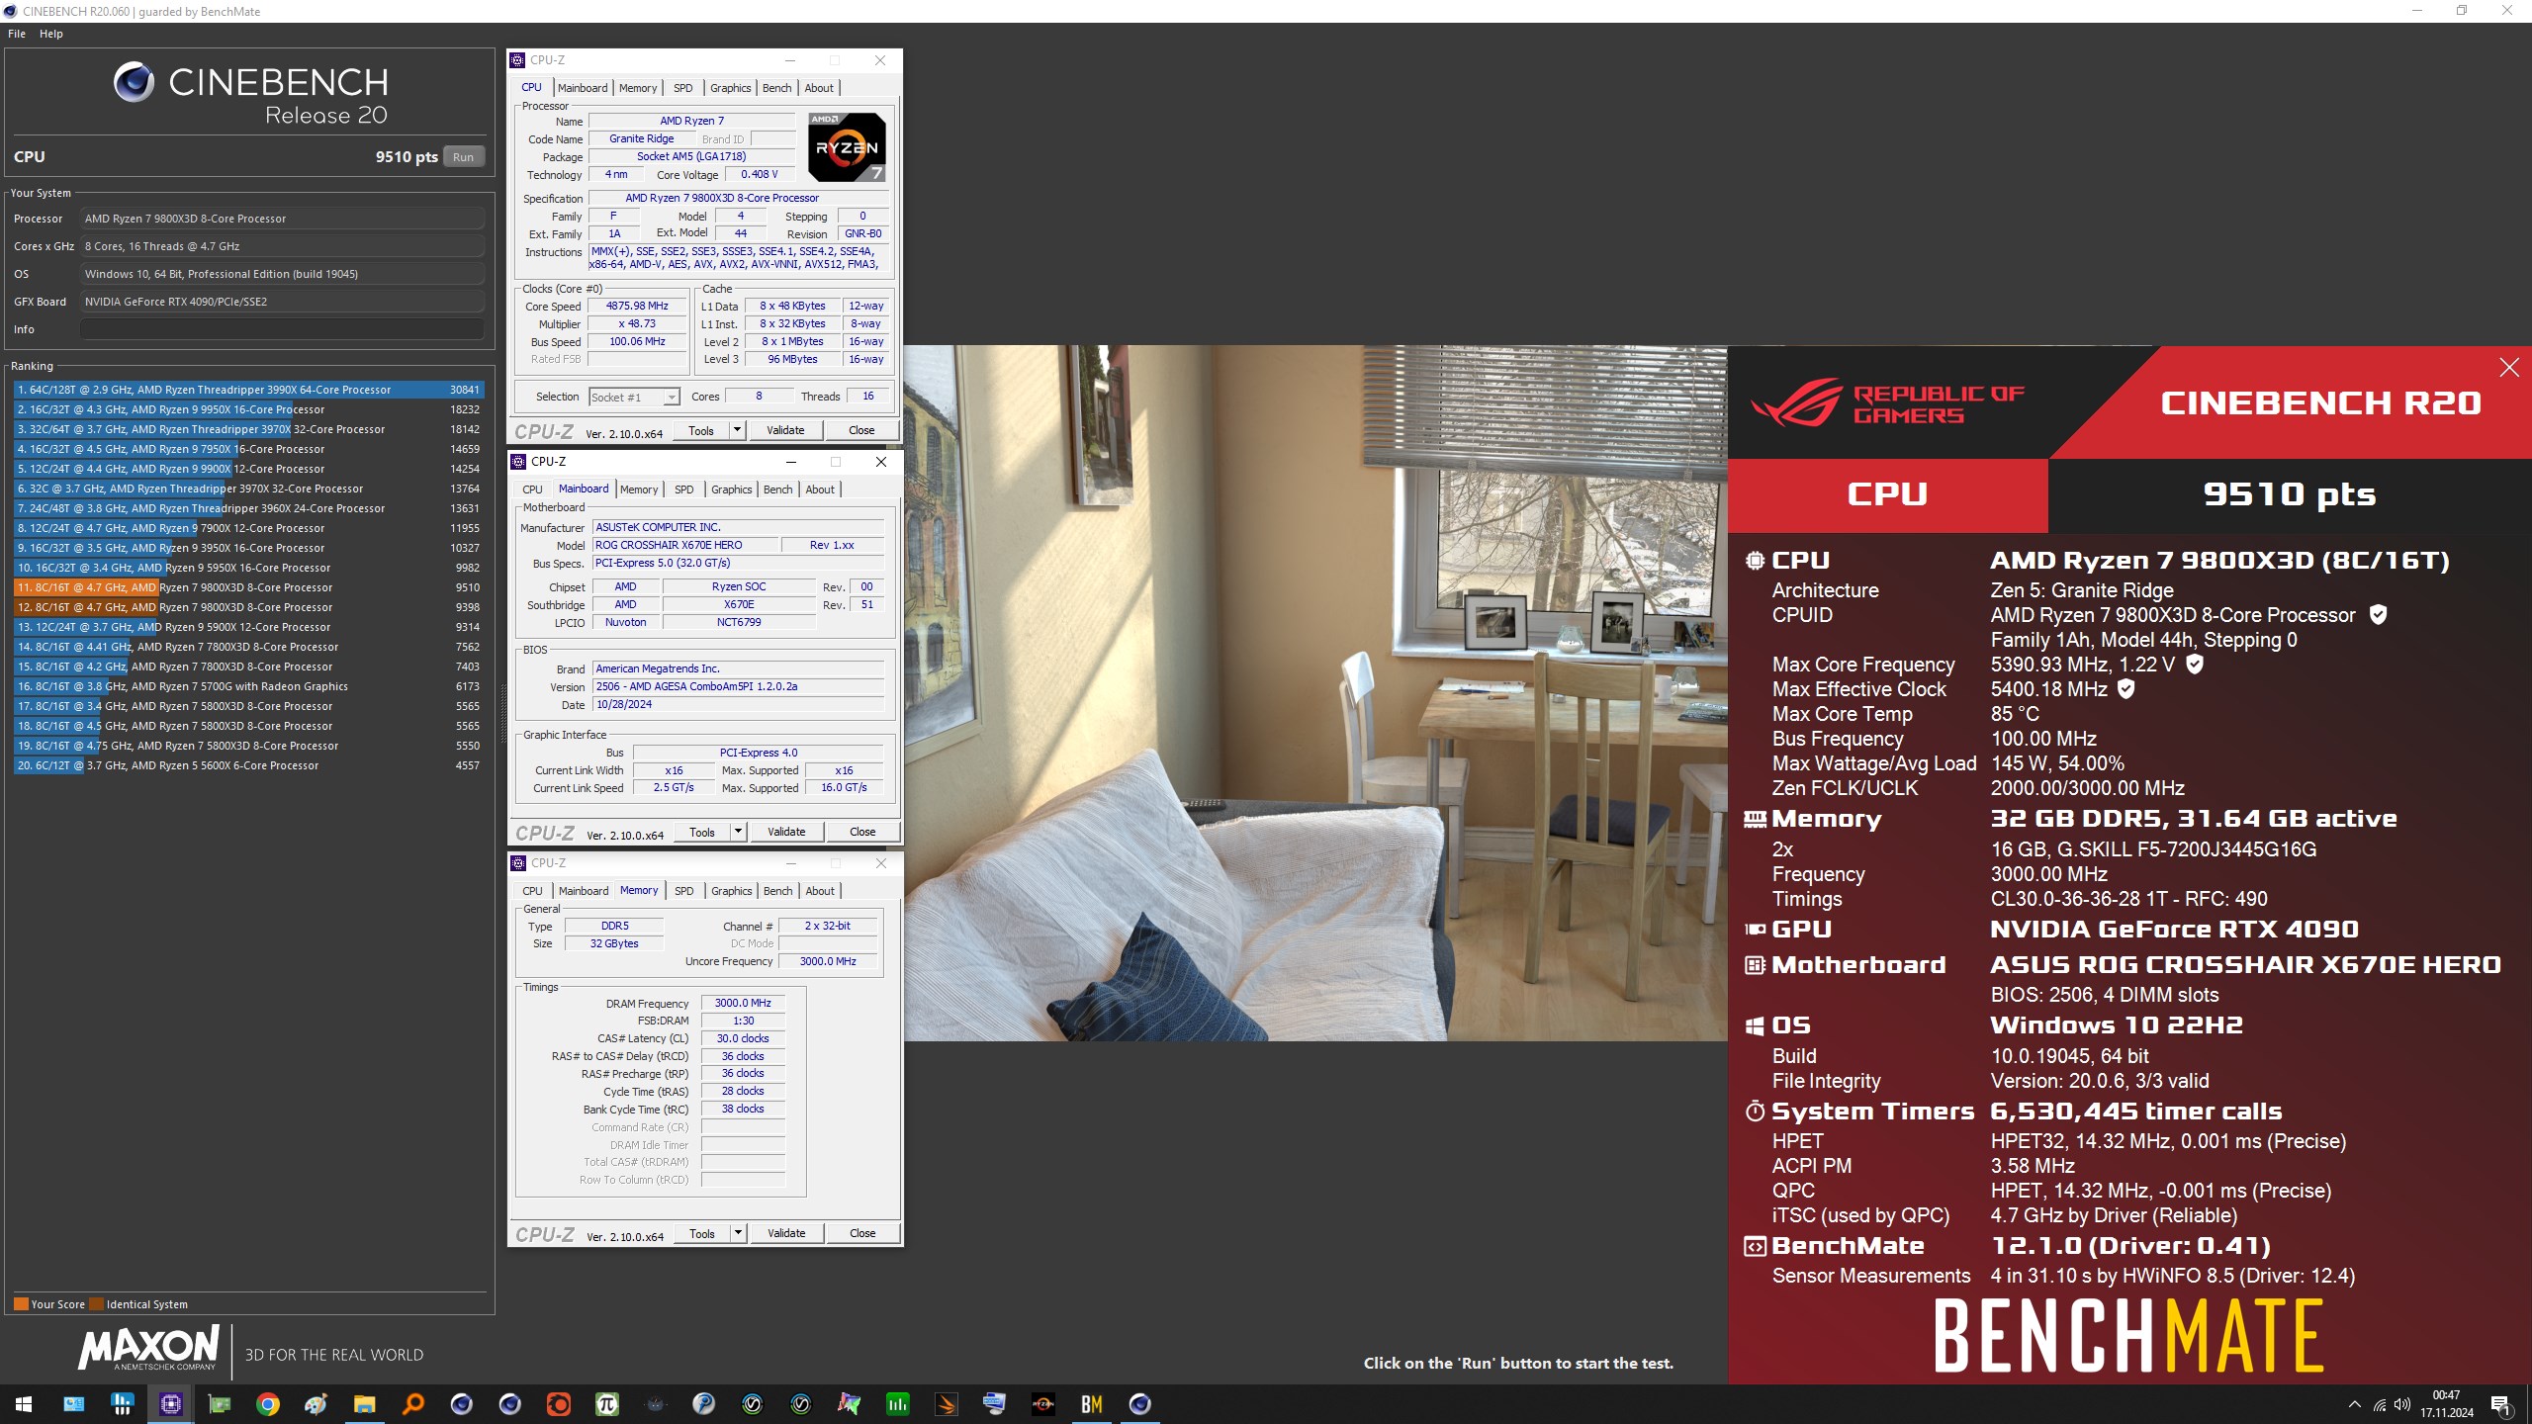Click the Republic of Gamers logo
This screenshot has height=1424, width=2532.
[x=1887, y=402]
